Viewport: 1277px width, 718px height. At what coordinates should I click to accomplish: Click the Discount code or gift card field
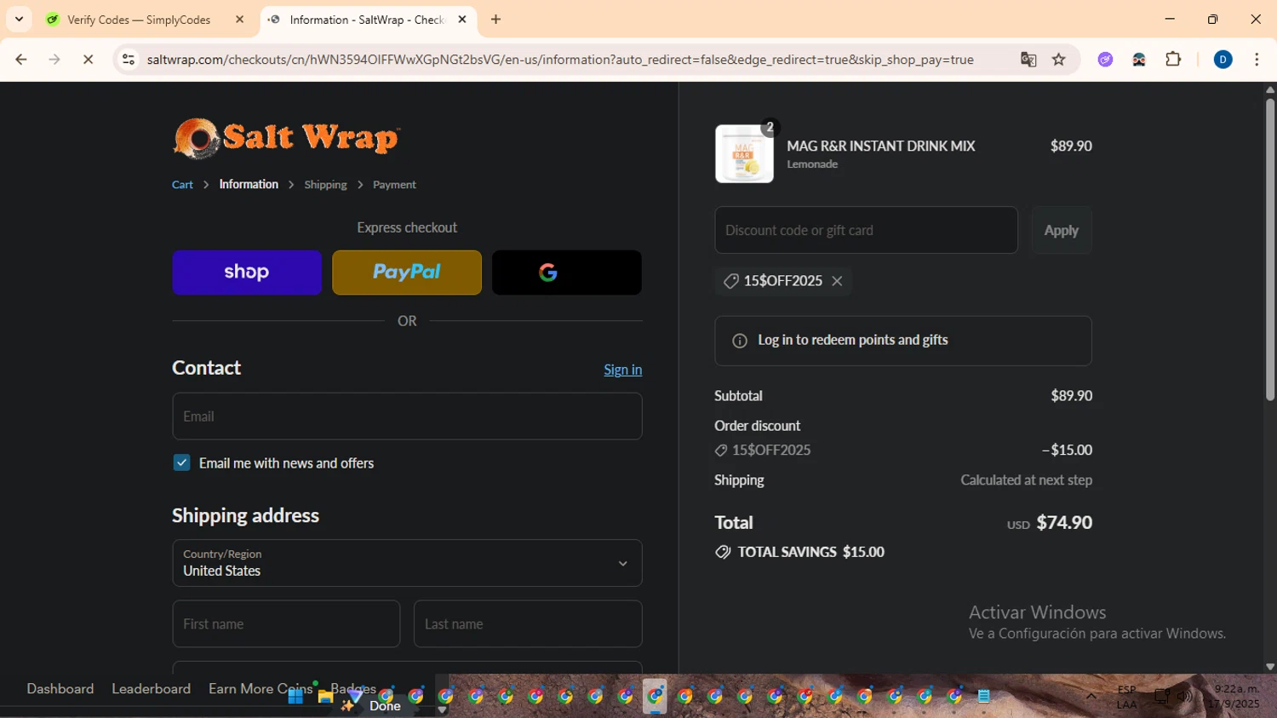click(866, 230)
